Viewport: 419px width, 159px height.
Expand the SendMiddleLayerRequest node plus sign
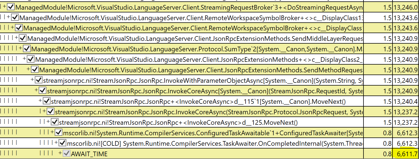[x=17, y=38]
